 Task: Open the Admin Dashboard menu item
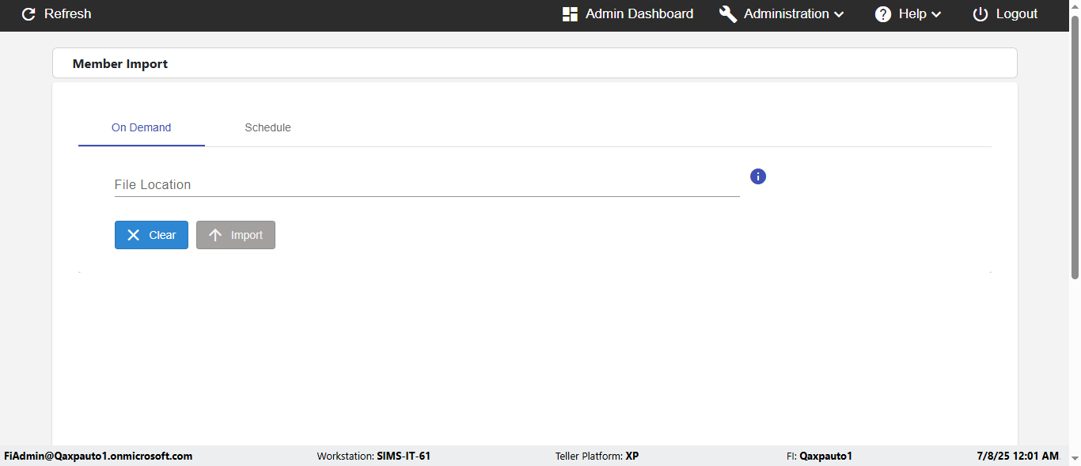(628, 14)
